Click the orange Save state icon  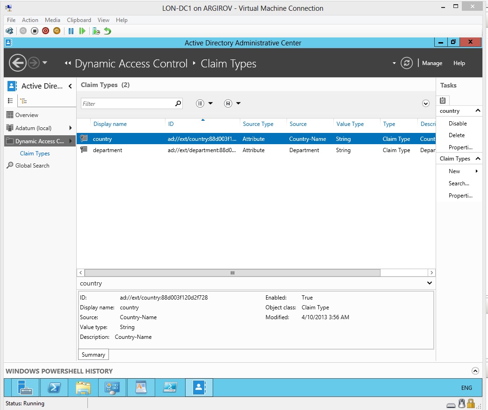[57, 31]
